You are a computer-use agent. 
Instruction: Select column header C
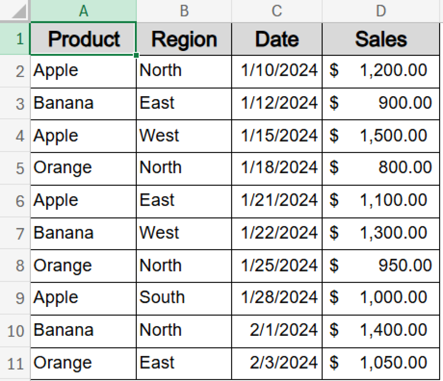click(276, 12)
